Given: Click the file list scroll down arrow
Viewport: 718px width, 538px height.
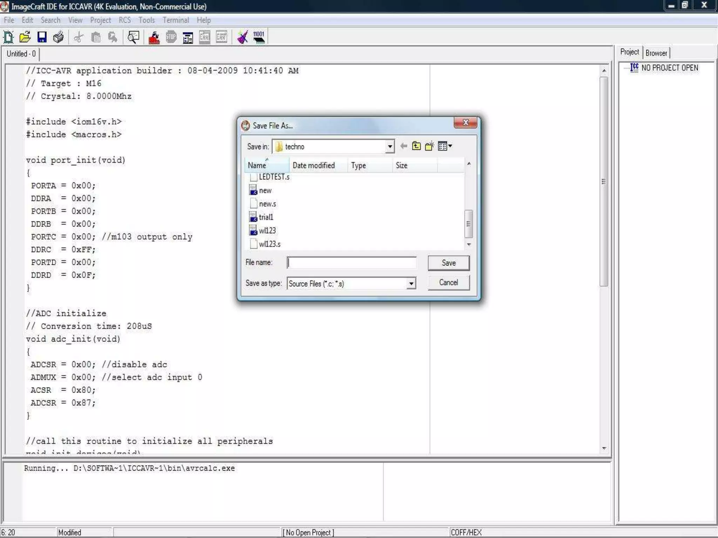Looking at the screenshot, I should 469,244.
